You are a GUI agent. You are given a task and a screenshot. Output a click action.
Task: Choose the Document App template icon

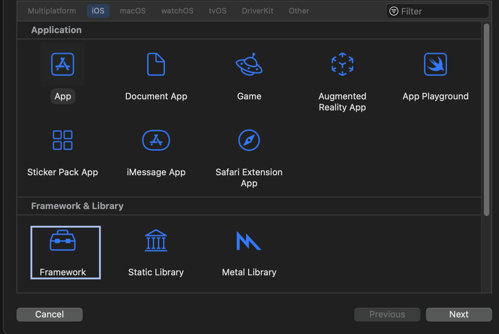click(x=156, y=64)
